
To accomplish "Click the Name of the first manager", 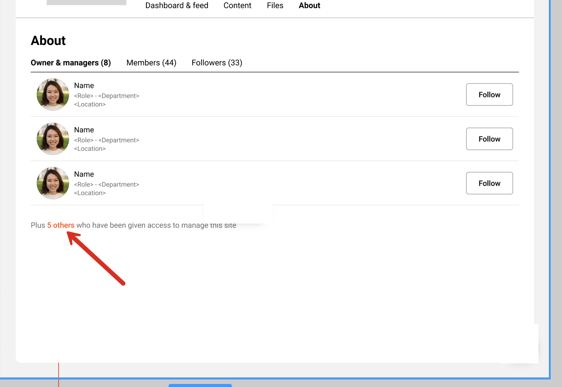I will coord(84,86).
